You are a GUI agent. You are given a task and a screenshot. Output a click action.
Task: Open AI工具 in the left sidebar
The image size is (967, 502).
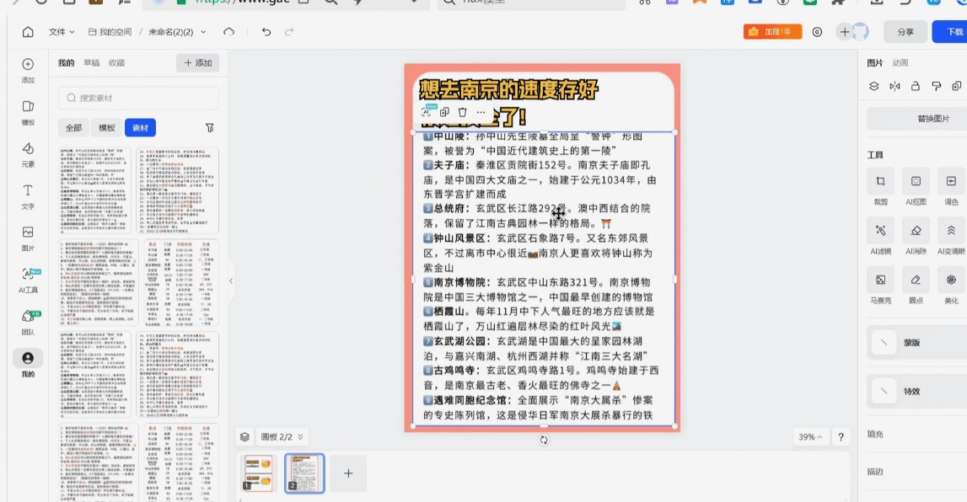tap(28, 280)
